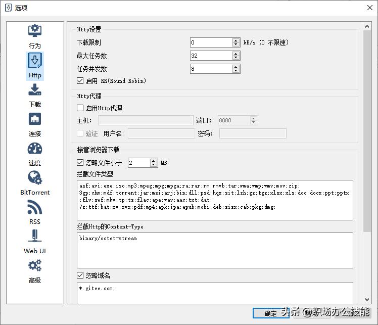Click the scrollbar down arrow
The height and width of the screenshot is (325, 378).
pos(367,300)
